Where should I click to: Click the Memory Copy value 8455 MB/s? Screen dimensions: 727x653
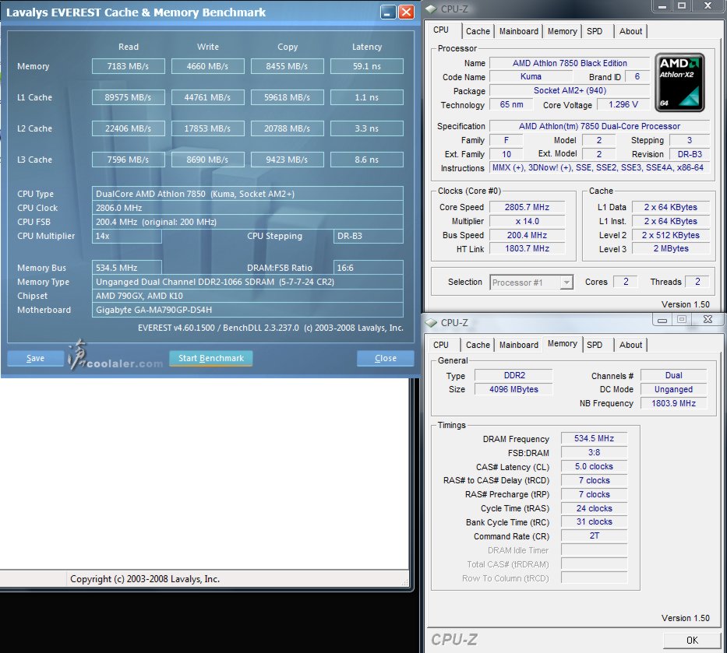(288, 66)
